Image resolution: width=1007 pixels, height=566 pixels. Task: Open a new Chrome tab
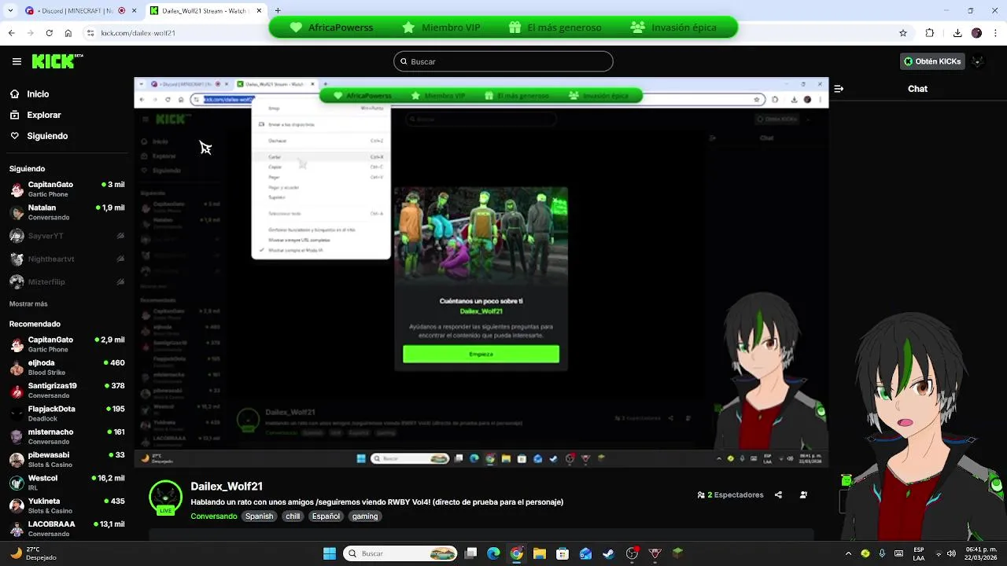(278, 11)
